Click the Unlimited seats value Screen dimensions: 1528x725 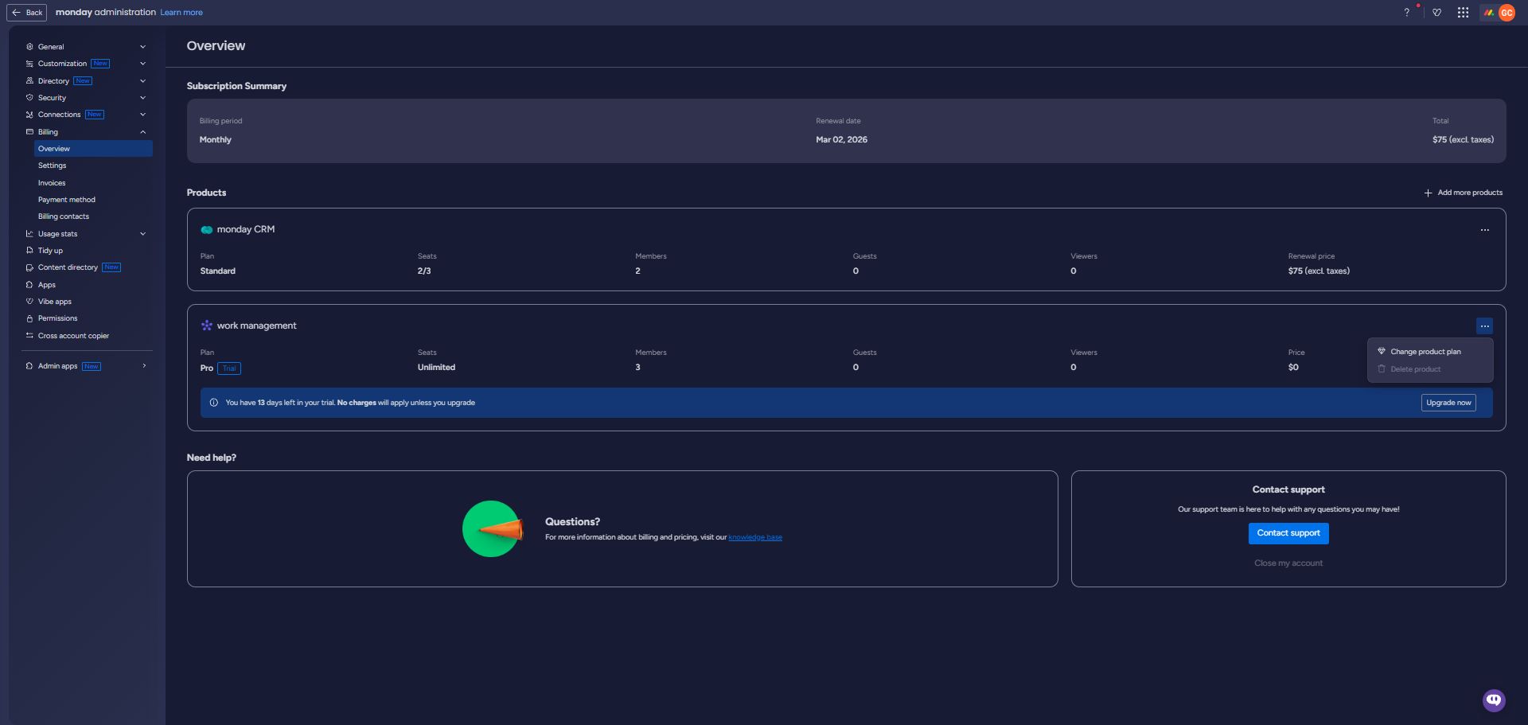436,368
